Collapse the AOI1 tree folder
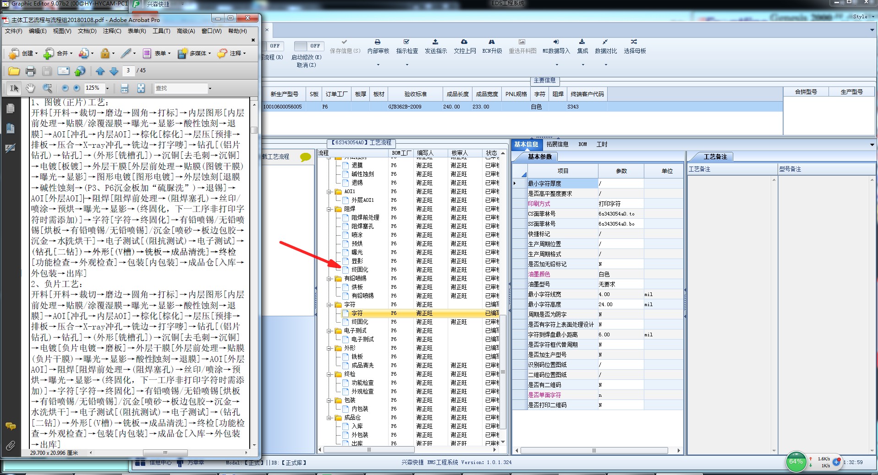The image size is (878, 475). pyautogui.click(x=329, y=192)
